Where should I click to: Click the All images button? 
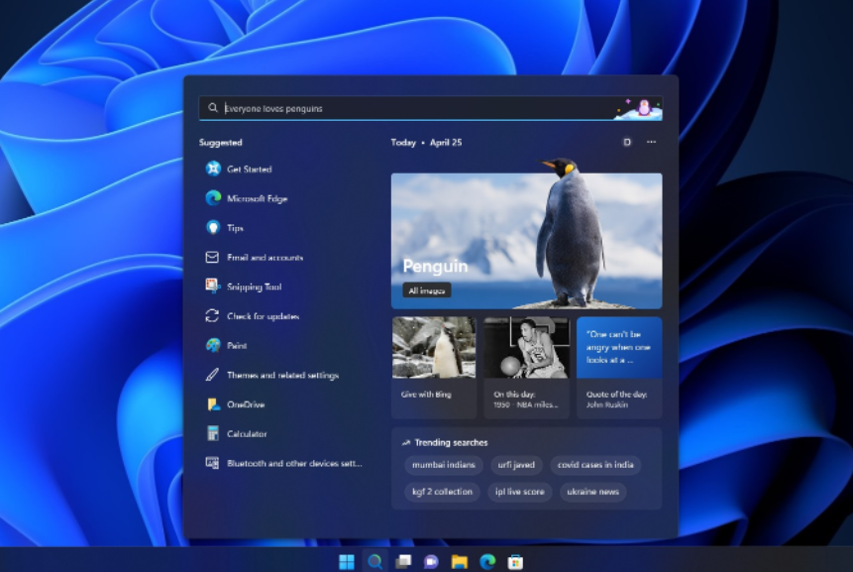[427, 290]
